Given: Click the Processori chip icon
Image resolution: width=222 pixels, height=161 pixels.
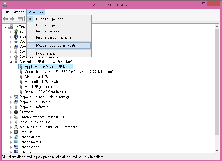Looking at the screenshot, I should 16,132.
